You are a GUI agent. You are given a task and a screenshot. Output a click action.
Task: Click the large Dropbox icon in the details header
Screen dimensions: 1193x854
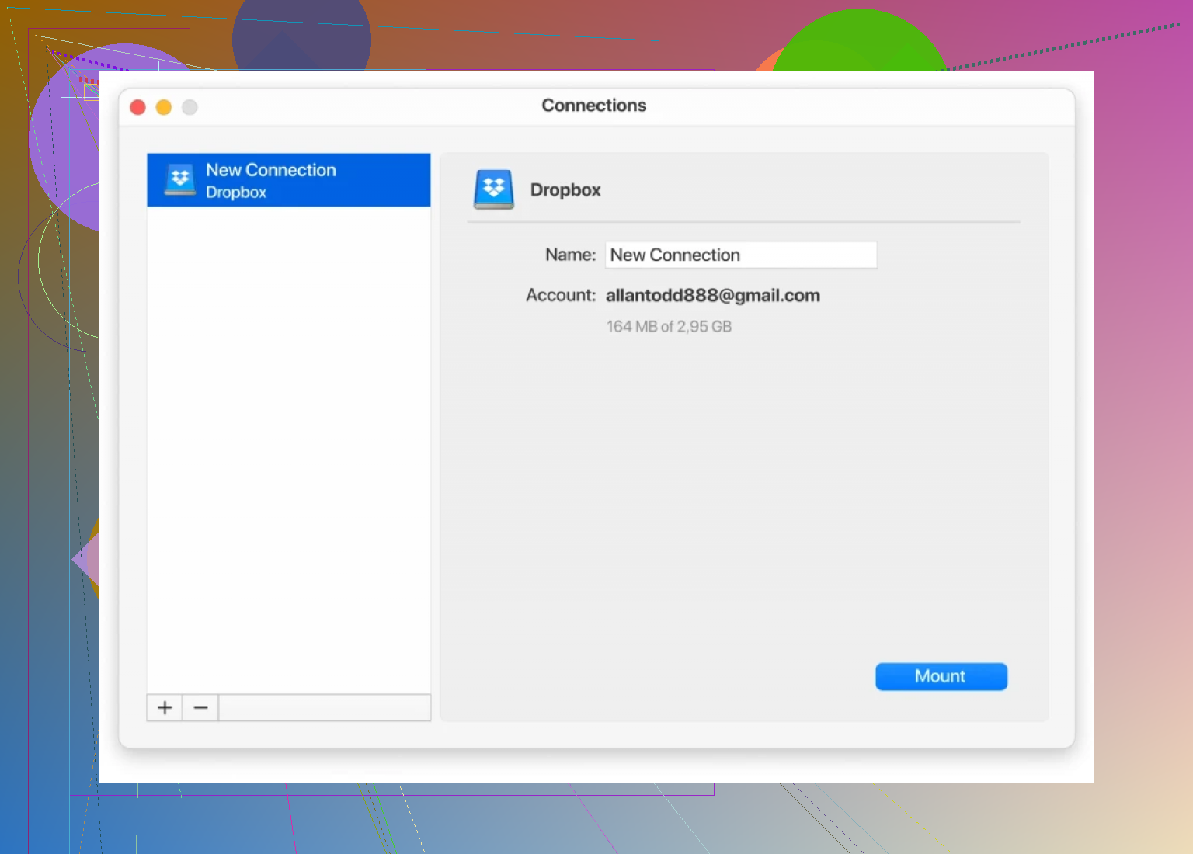point(493,189)
